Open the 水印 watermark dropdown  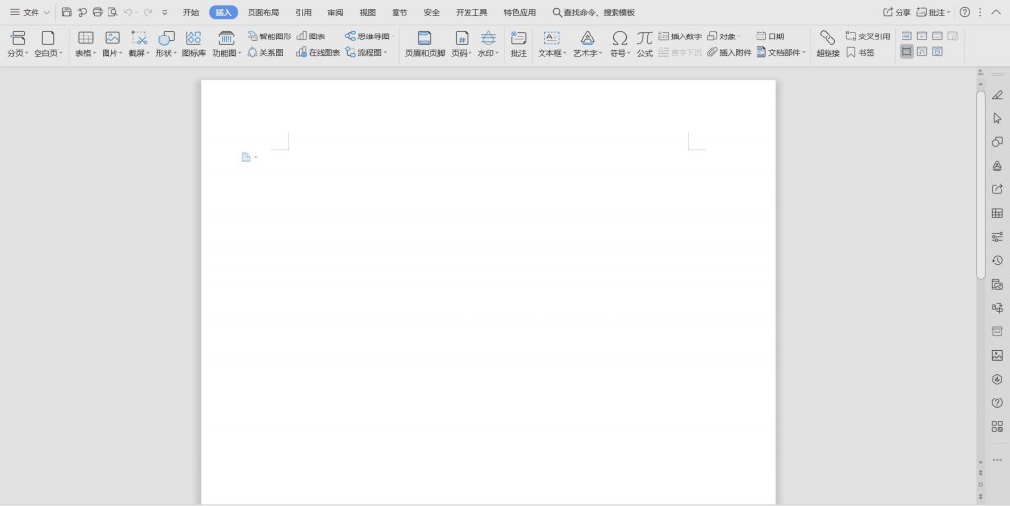[x=488, y=44]
